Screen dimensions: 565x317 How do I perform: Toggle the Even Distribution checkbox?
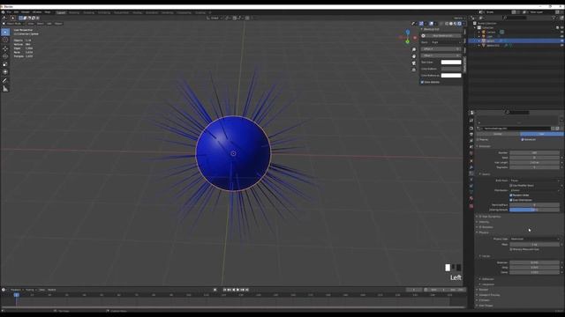pyautogui.click(x=511, y=200)
